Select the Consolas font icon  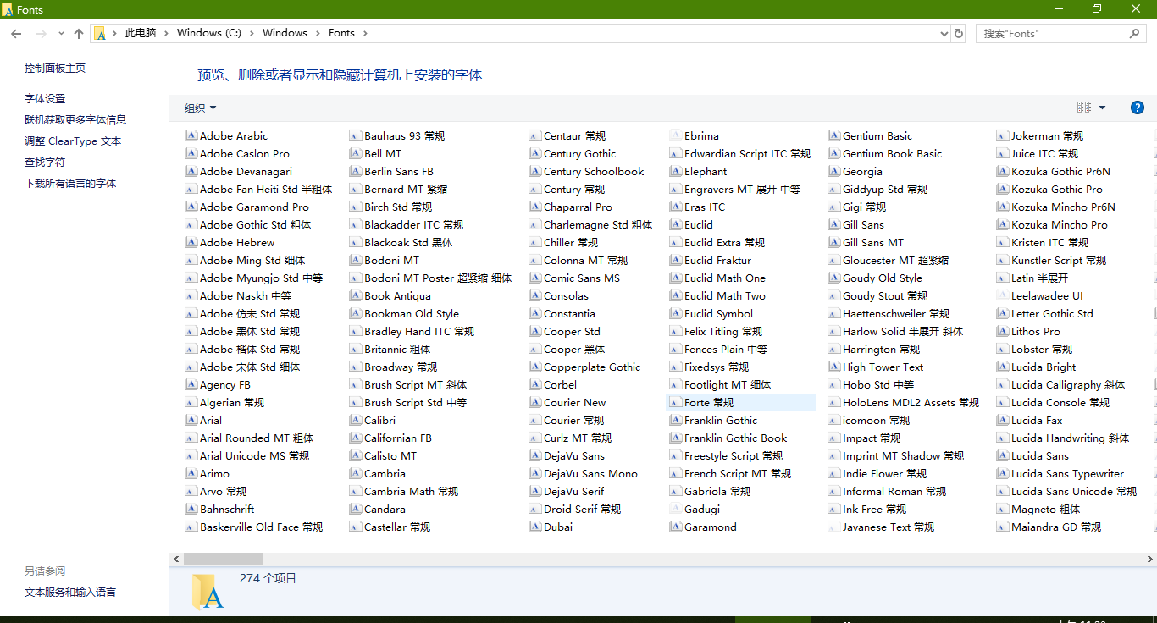[535, 295]
